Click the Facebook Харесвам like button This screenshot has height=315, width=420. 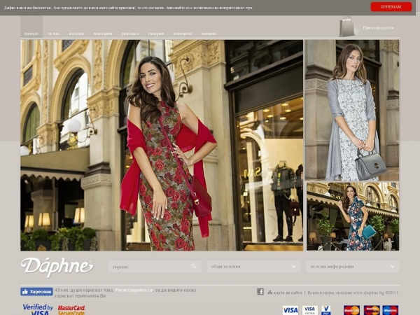point(36,292)
